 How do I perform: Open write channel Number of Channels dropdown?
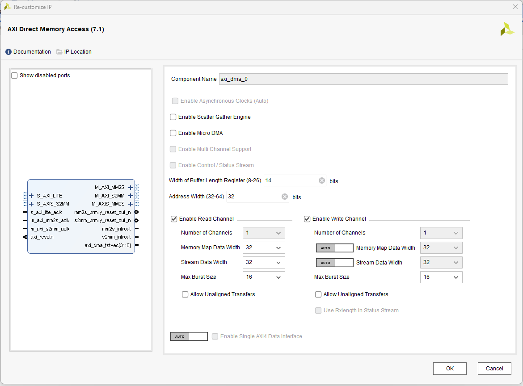[441, 233]
